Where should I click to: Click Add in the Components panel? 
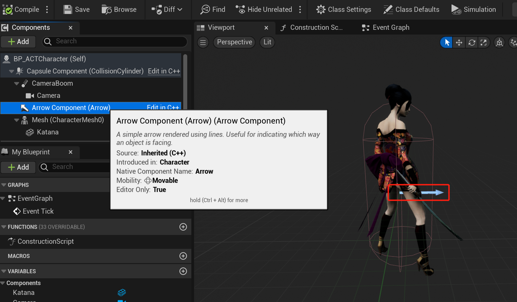[x=18, y=42]
